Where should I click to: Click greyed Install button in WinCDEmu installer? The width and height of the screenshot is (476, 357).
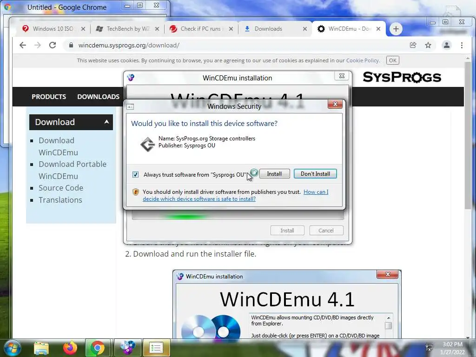(287, 231)
